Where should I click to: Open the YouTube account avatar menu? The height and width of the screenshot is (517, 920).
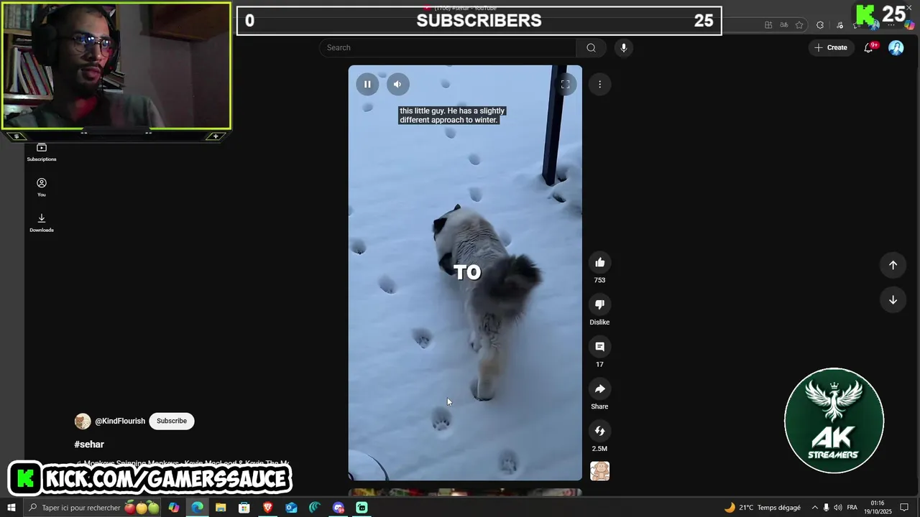click(x=896, y=47)
